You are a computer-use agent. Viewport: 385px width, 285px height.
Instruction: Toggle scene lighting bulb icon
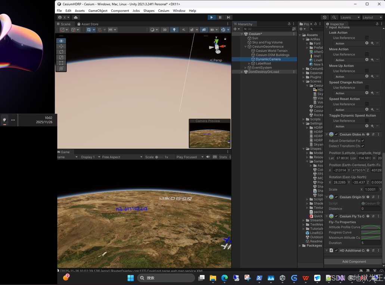click(174, 30)
